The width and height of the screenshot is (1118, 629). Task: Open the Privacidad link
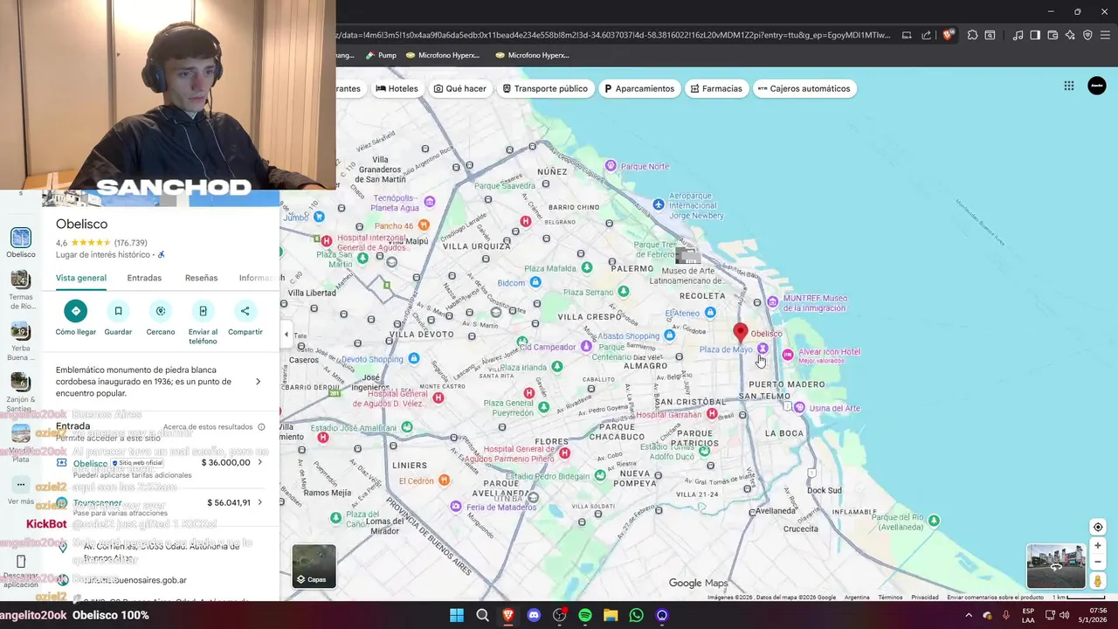coord(925,598)
